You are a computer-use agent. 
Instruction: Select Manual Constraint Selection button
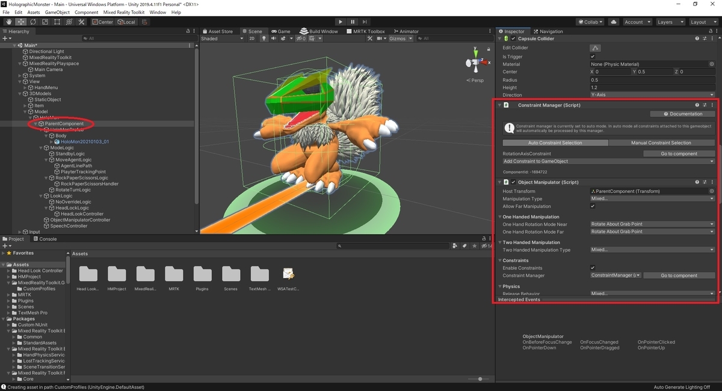coord(661,143)
